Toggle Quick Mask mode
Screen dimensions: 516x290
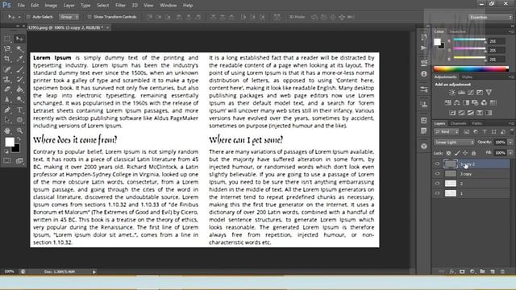pos(7,160)
